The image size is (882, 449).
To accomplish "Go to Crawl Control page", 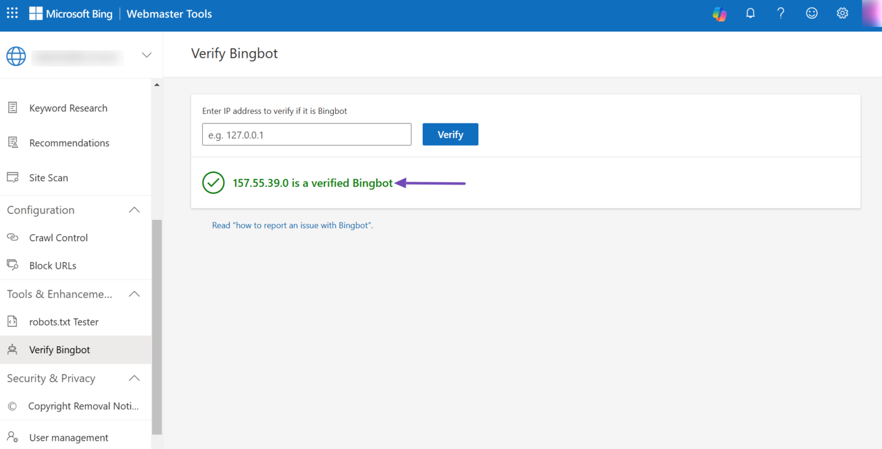I will click(58, 238).
